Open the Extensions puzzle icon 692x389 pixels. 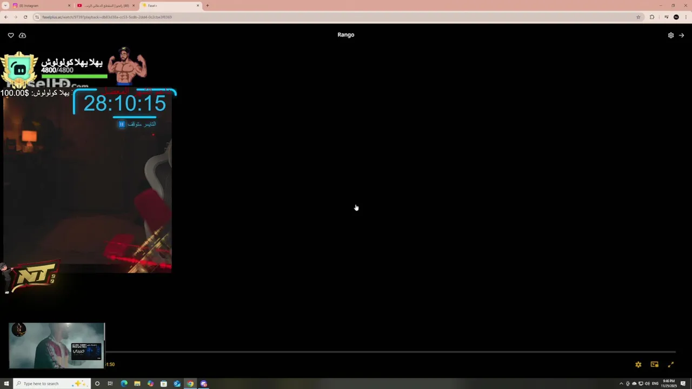click(x=652, y=17)
